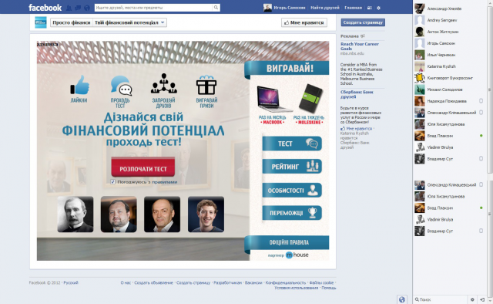Click the privacy shortcuts icon in header

[x=370, y=8]
